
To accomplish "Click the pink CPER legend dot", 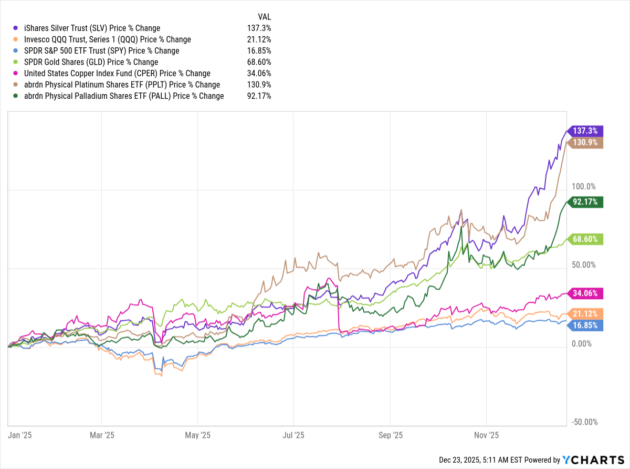I will click(15, 74).
